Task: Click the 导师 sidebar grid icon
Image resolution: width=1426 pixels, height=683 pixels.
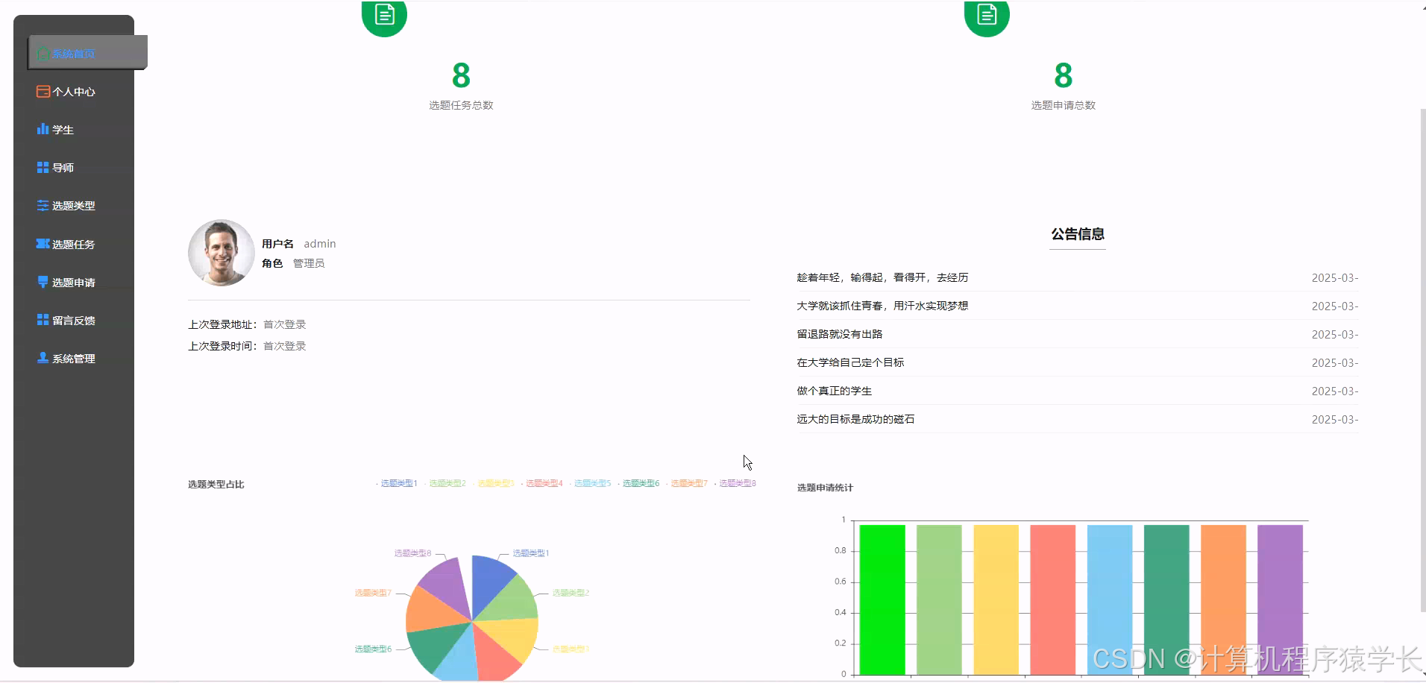Action: (x=43, y=167)
